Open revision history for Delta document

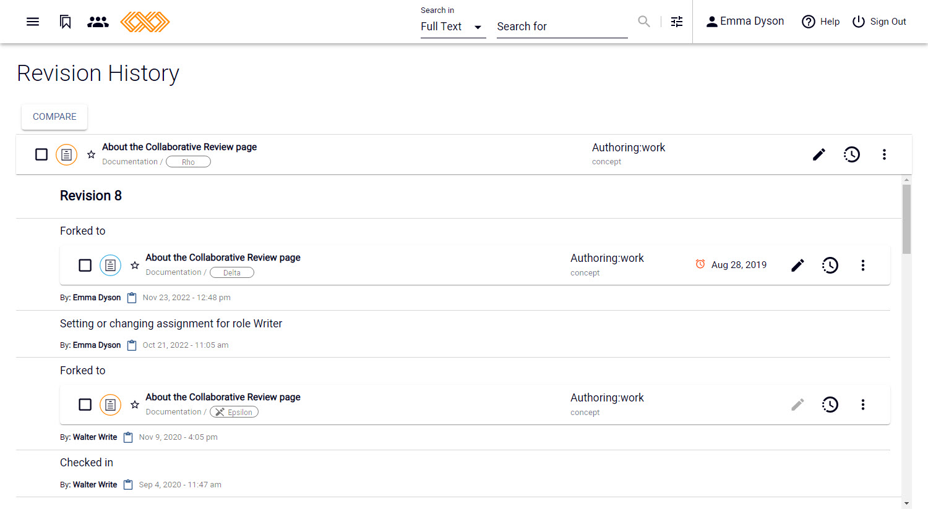(830, 266)
